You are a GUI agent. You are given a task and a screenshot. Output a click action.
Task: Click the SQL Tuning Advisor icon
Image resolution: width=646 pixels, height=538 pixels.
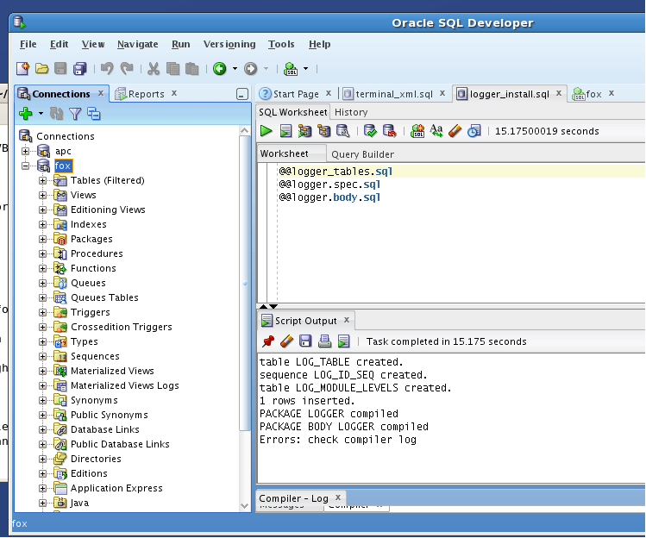click(342, 131)
